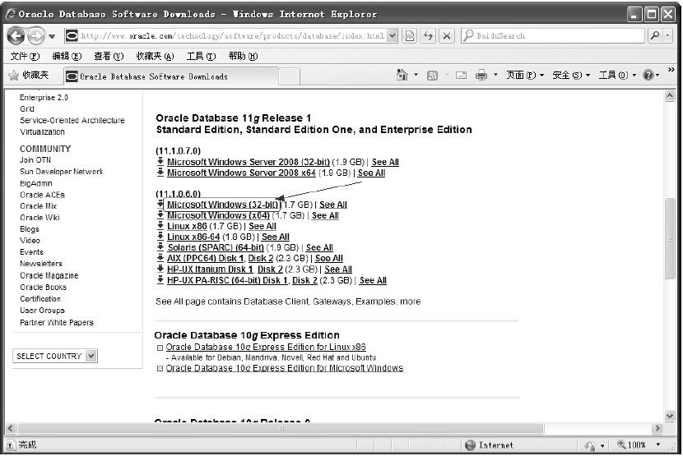
Task: Click the Home icon in command bar
Action: click(x=402, y=76)
